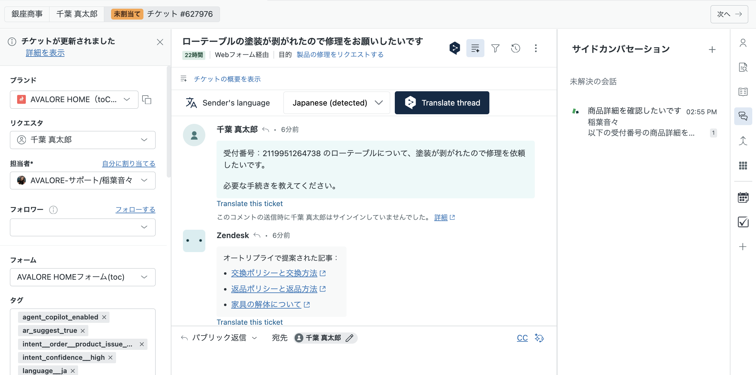Select the side conversations chat icon
This screenshot has width=756, height=375.
tap(743, 116)
